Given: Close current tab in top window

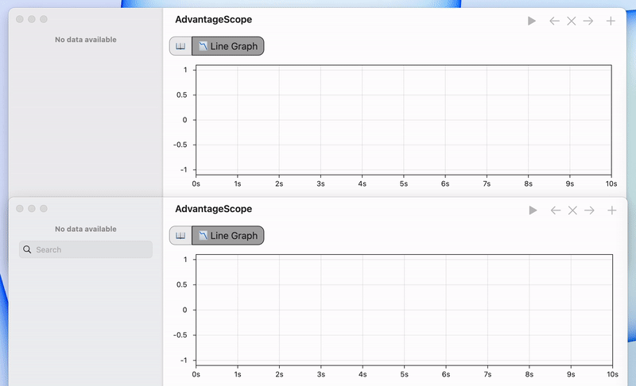Looking at the screenshot, I should point(571,21).
